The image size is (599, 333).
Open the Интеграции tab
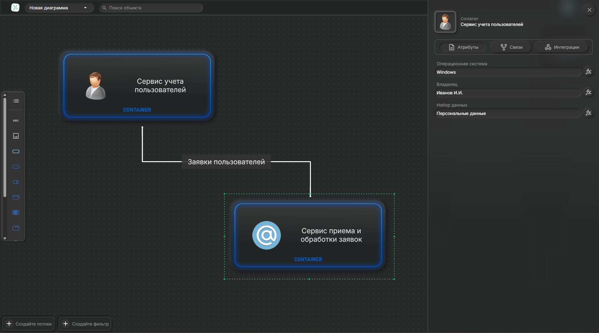[562, 47]
